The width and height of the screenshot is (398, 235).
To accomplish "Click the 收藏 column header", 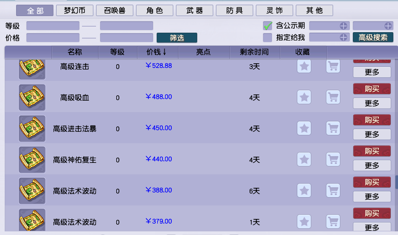I will 303,52.
